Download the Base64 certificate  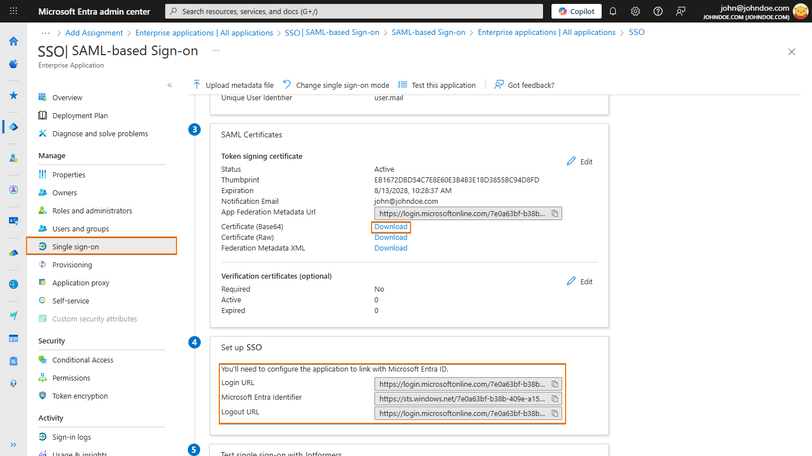tap(390, 226)
